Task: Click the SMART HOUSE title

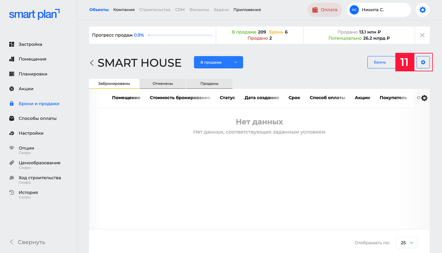Action: (140, 63)
